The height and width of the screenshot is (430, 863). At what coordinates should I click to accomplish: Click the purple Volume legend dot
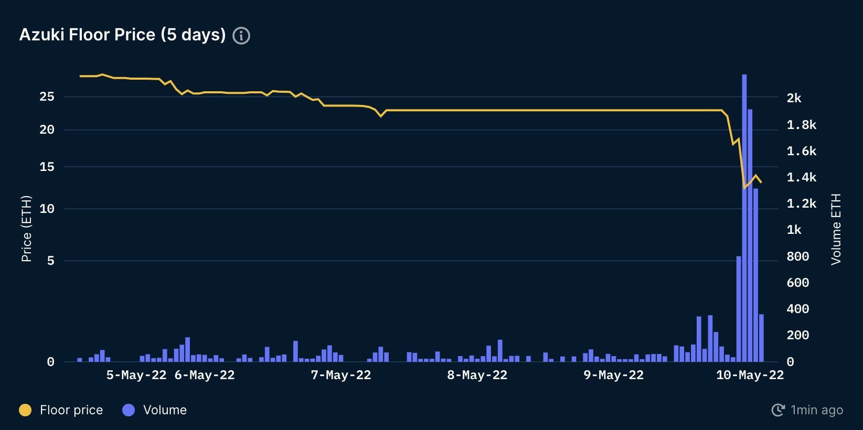point(129,410)
